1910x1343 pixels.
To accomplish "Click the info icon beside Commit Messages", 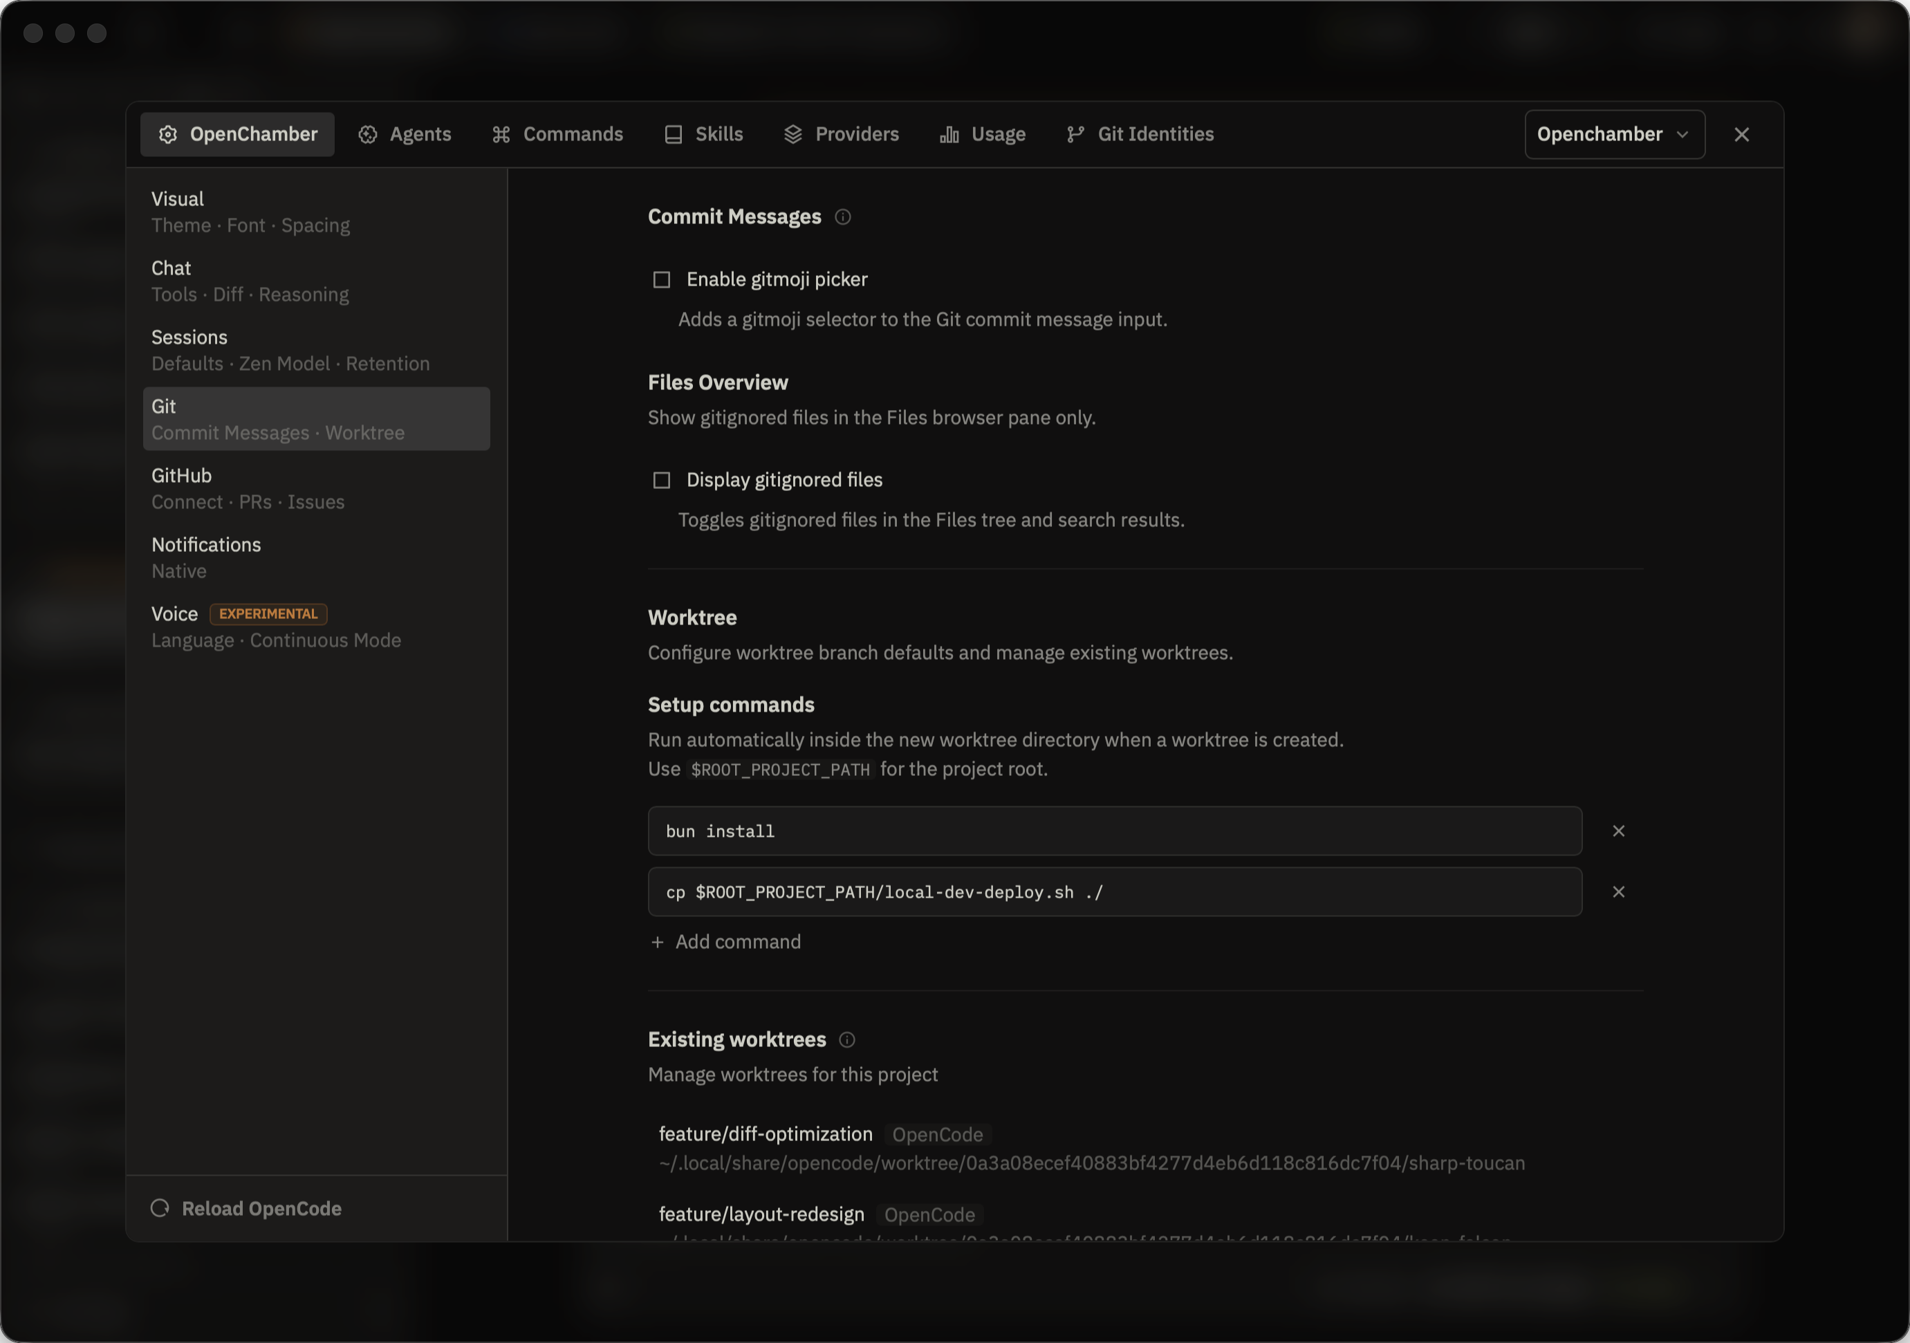I will tap(843, 217).
